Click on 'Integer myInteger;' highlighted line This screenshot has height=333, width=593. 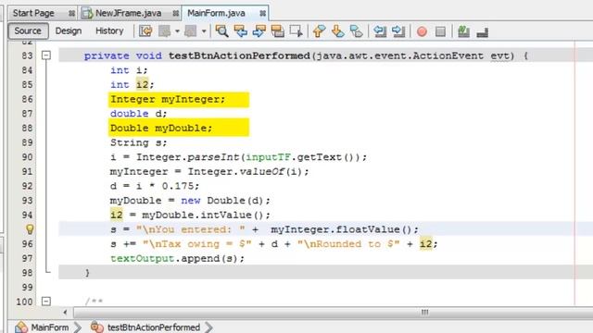[179, 100]
